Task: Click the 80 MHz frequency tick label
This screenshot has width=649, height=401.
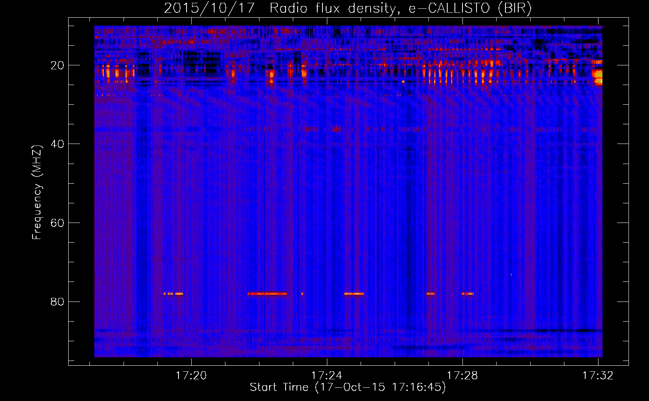Action: [x=58, y=302]
